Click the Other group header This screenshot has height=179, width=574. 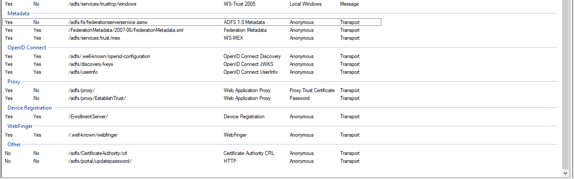[x=14, y=145]
